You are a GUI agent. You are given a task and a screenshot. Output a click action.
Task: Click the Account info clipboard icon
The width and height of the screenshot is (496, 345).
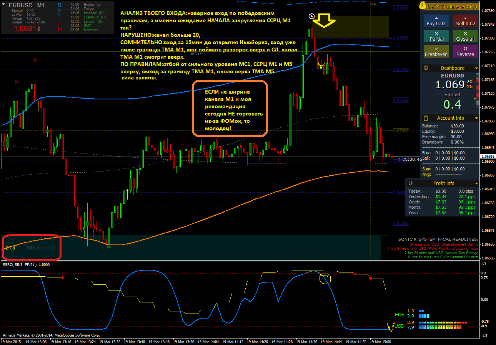[426, 118]
